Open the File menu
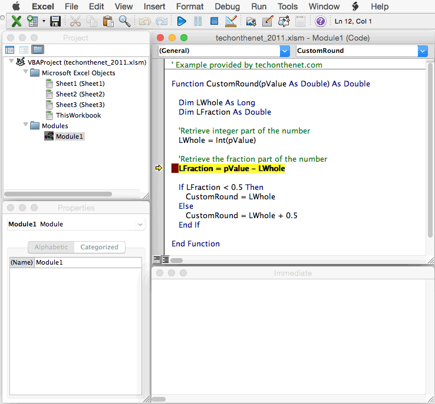435x404 pixels. click(71, 6)
